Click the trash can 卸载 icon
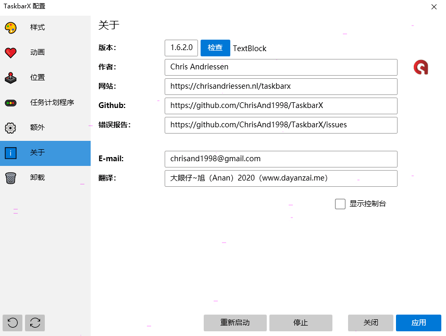Viewport: 446px width, 336px height. [10, 178]
